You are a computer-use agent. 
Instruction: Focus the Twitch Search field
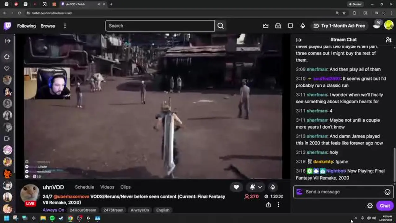(x=160, y=26)
